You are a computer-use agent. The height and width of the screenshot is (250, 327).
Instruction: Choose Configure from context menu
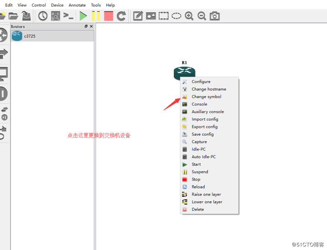209,82
